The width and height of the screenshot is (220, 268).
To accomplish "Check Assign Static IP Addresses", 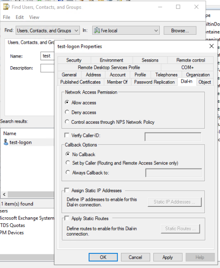I will 67,190.
